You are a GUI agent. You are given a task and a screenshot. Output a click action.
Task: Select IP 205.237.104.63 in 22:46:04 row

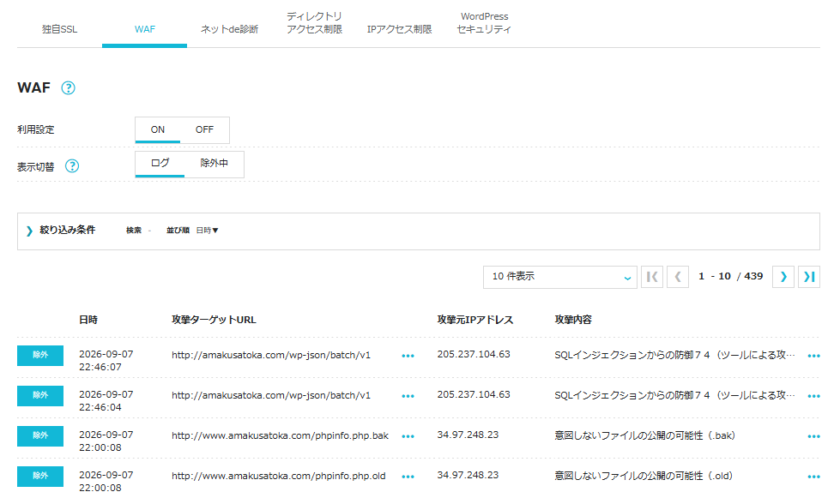click(474, 395)
